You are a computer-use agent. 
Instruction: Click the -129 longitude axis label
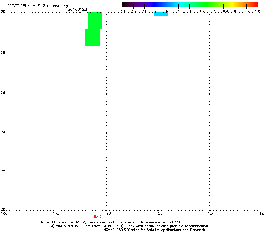pyautogui.click(x=106, y=213)
